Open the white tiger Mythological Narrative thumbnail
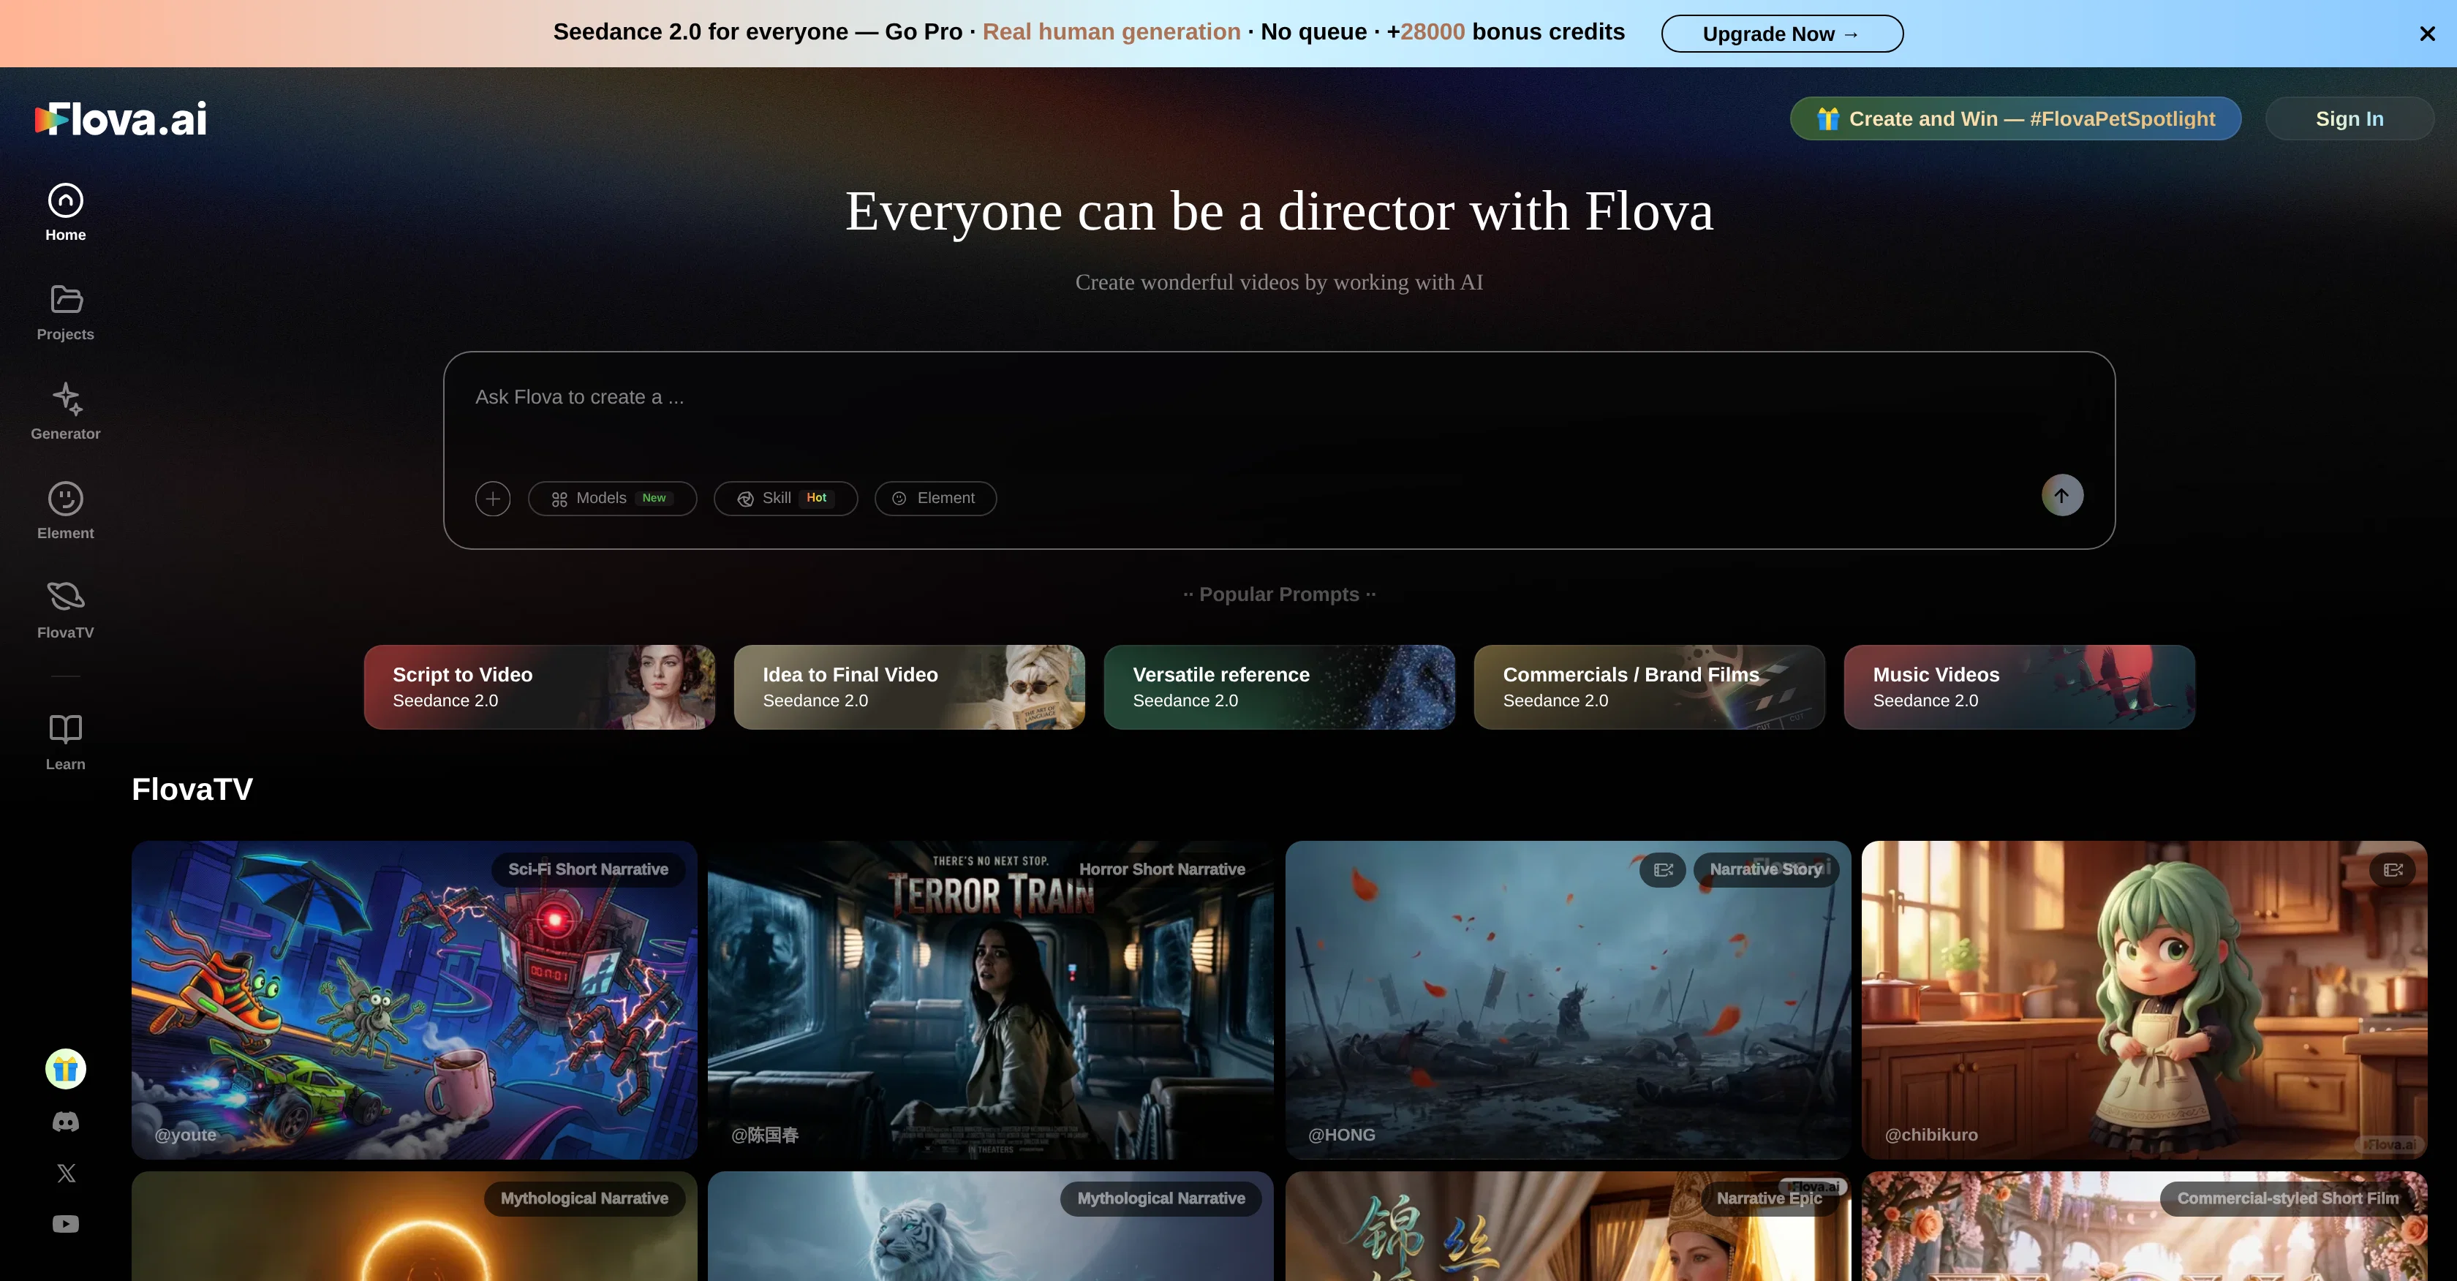2457x1281 pixels. 990,1227
